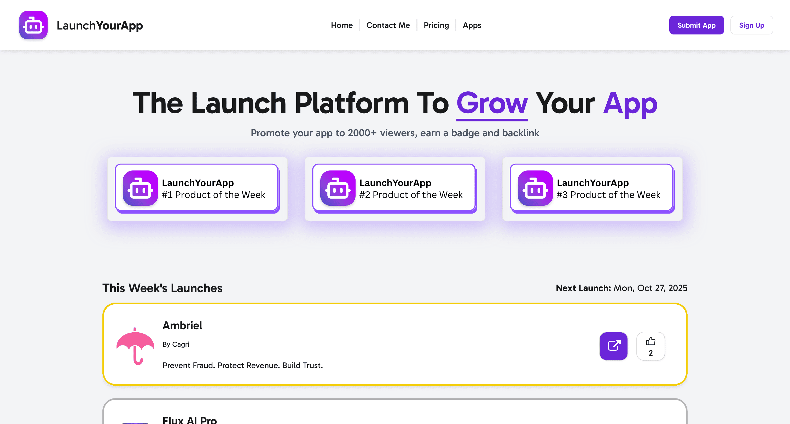Navigate to the Pricing page

(436, 25)
